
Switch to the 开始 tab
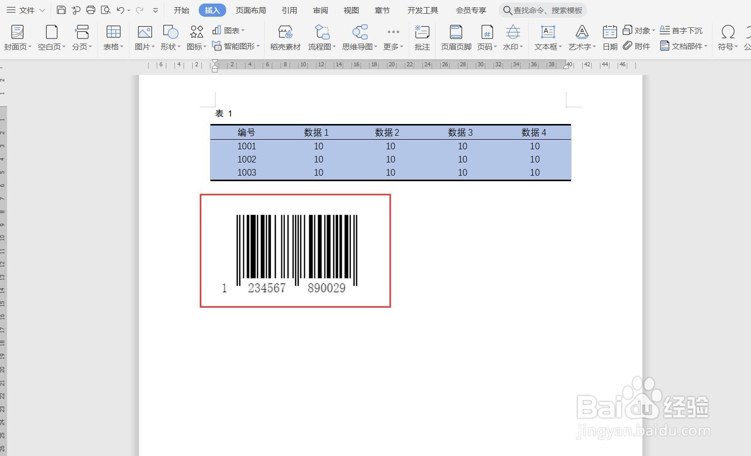click(181, 10)
